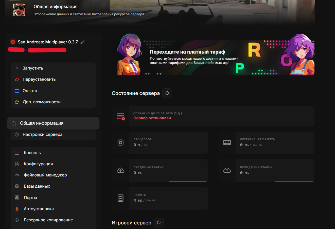335x229 pixels.
Task: Open Файловый менеджер
Action: tap(45, 175)
